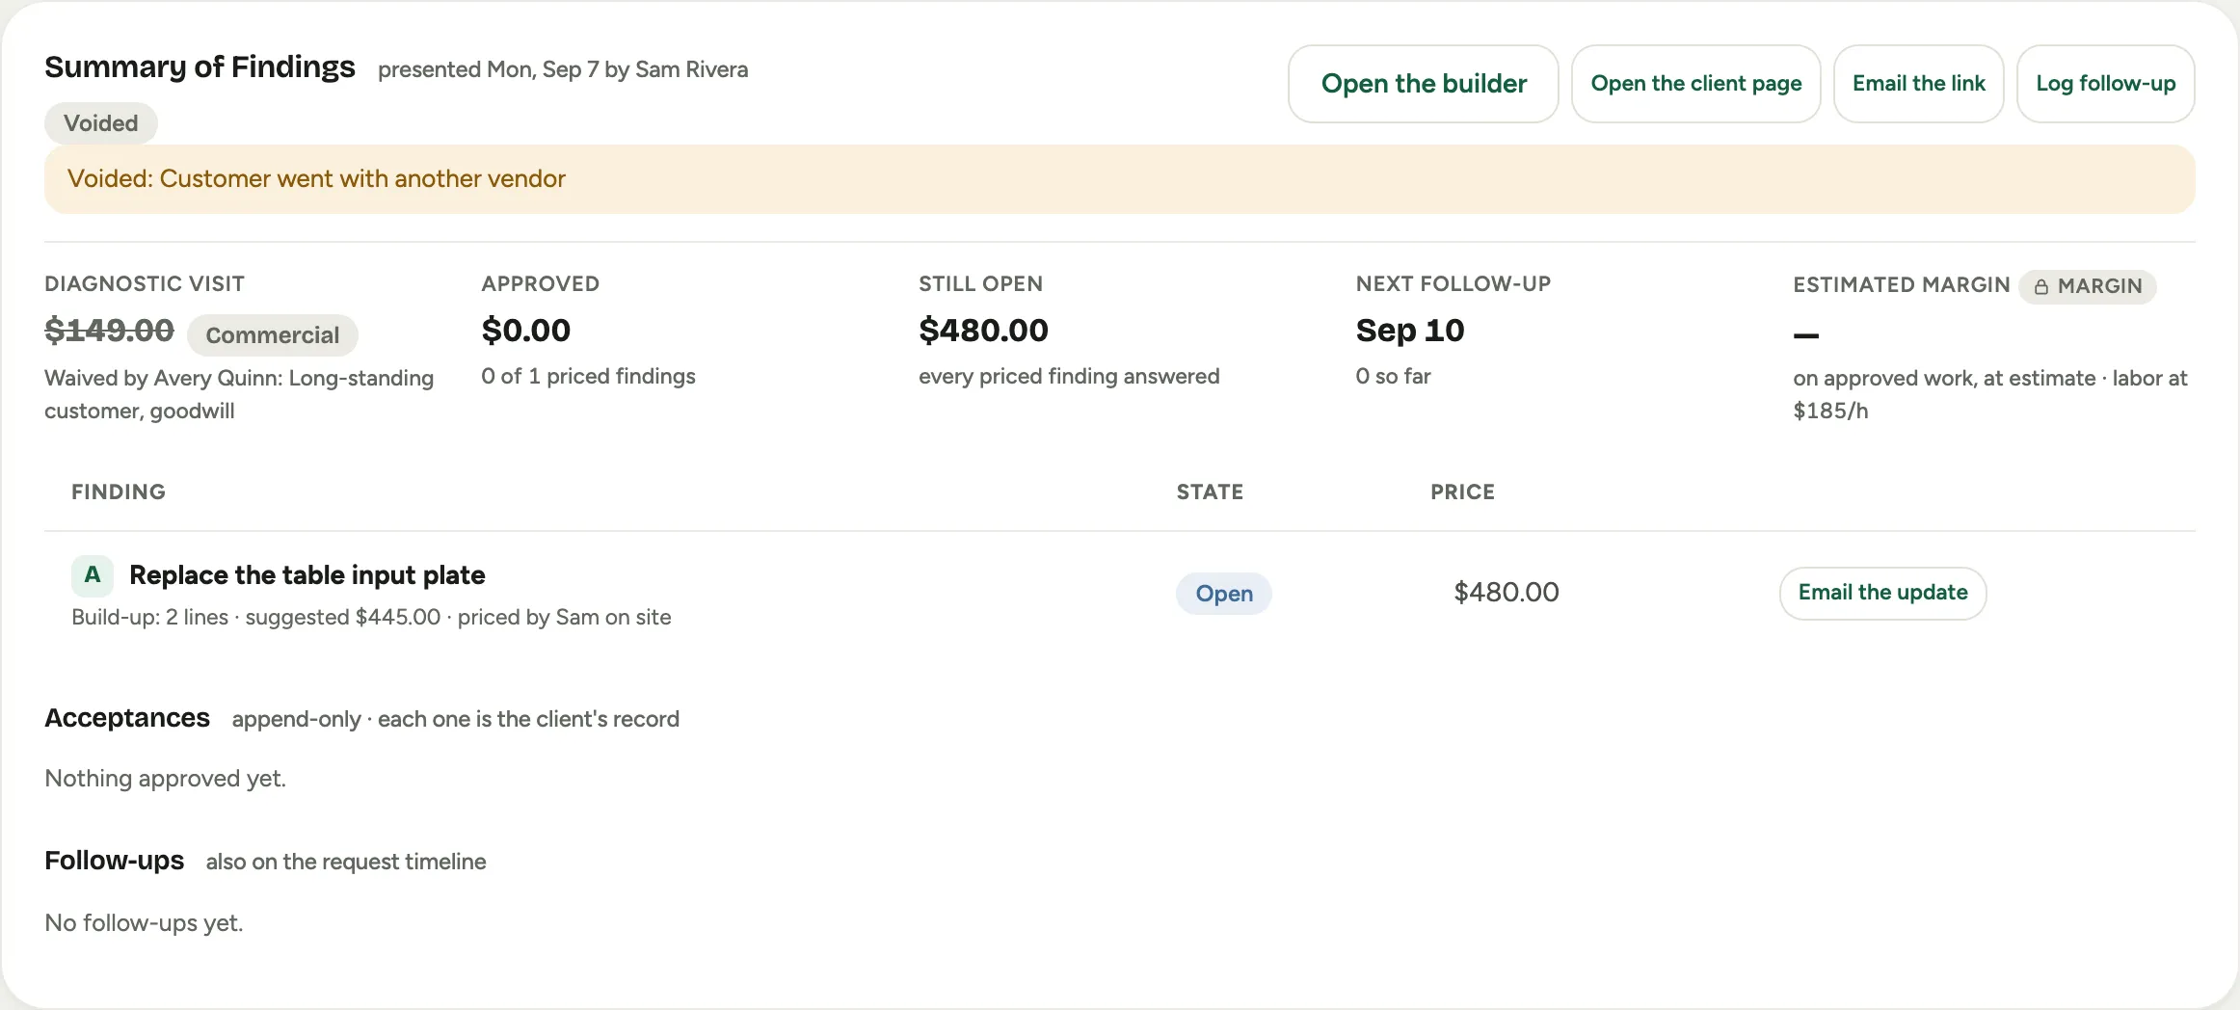2240x1010 pixels.
Task: Click the 'Build-up: 2 lines' detail line
Action: [x=371, y=617]
